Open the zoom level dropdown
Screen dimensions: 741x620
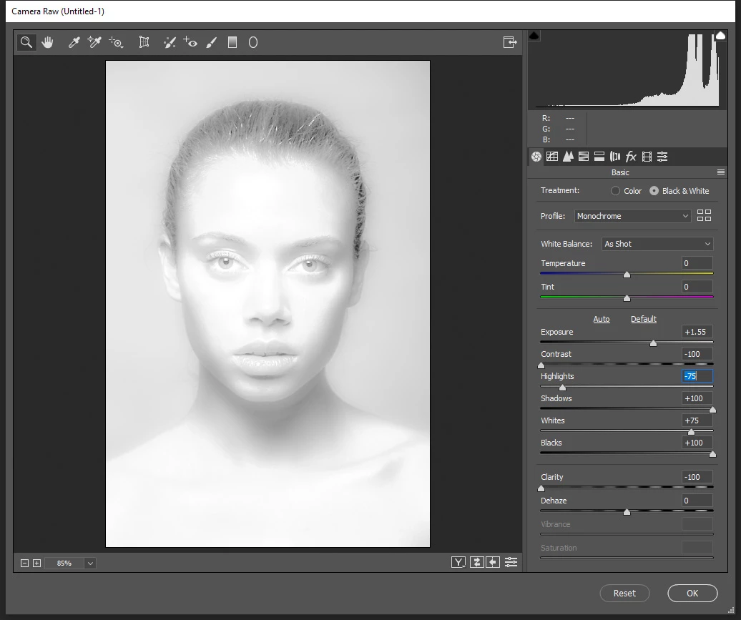(90, 563)
